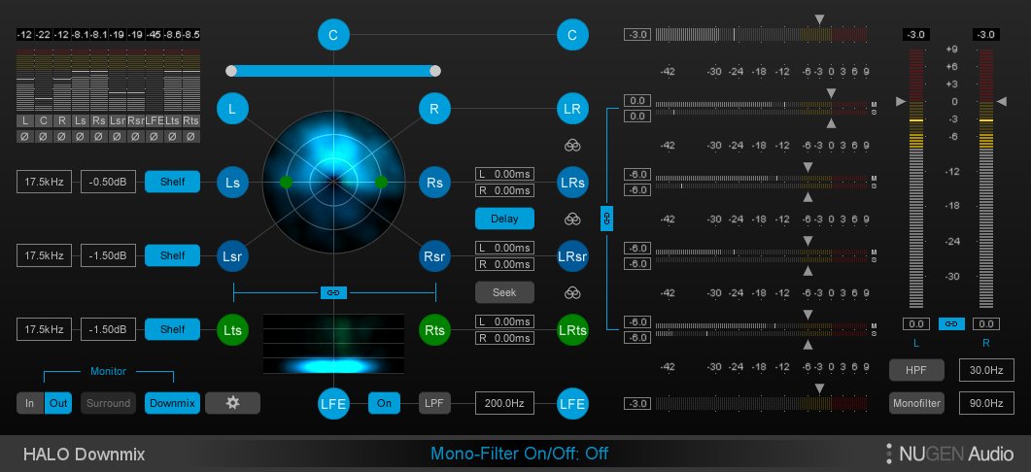Toggle the Delay button

coord(504,219)
